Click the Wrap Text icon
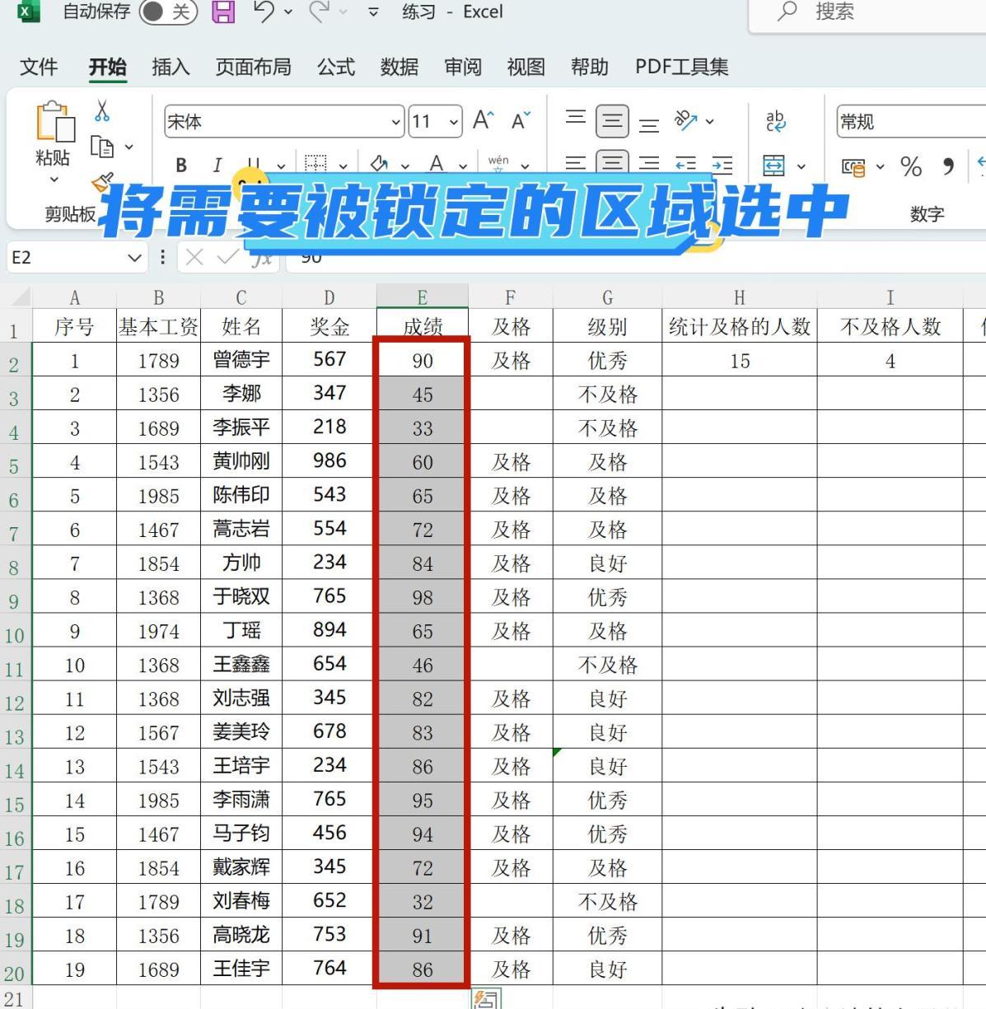Viewport: 986px width, 1009px height. tap(775, 121)
